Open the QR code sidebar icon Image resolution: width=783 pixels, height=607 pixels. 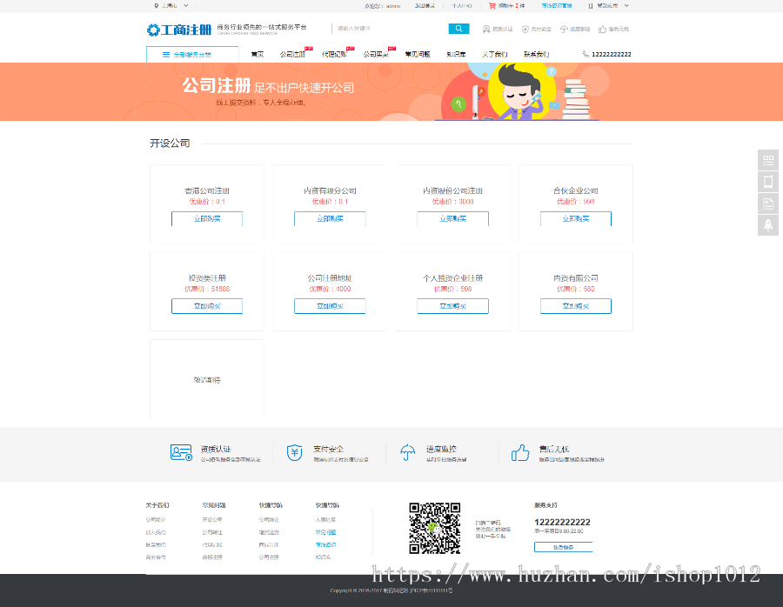768,160
